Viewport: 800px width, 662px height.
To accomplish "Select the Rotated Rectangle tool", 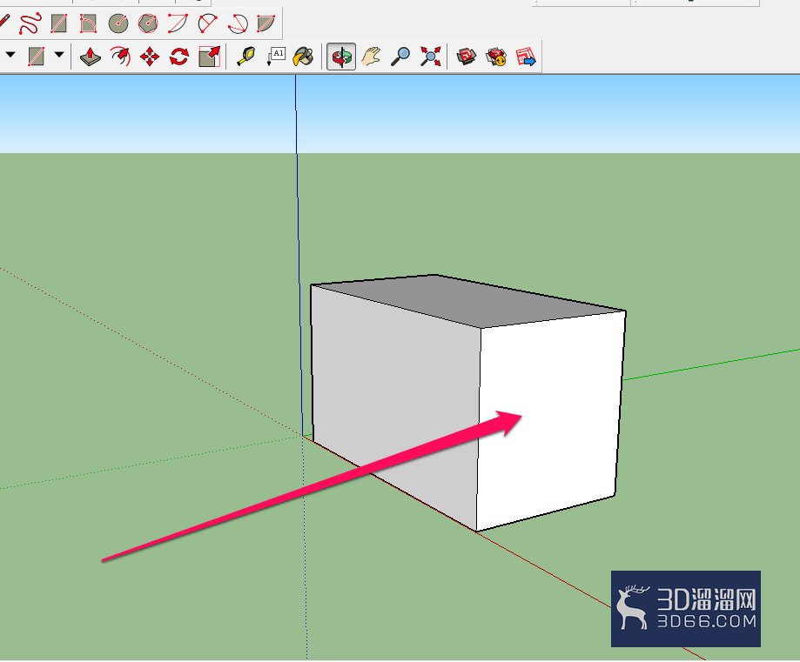I will (x=88, y=23).
